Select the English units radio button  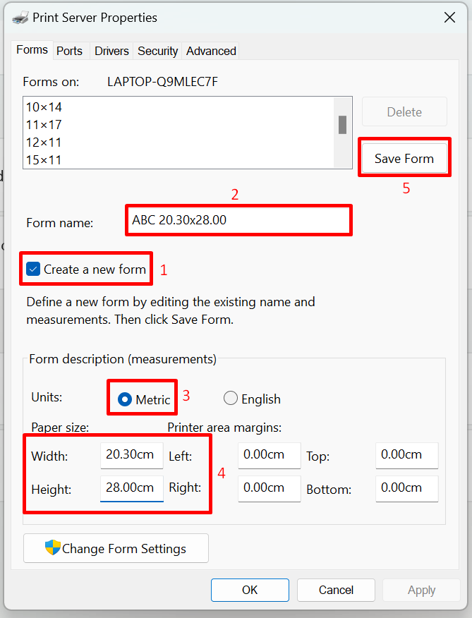click(231, 399)
